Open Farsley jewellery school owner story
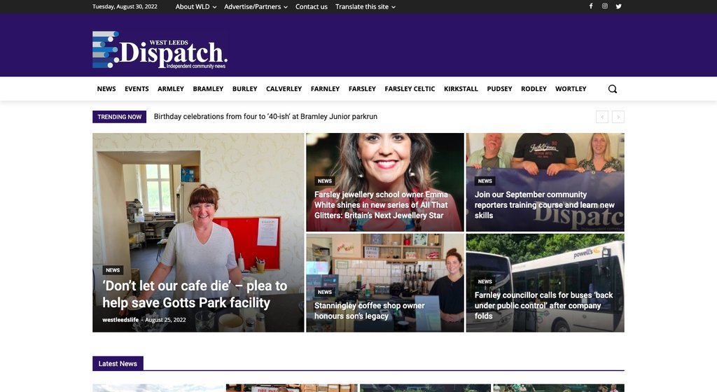 (382, 204)
